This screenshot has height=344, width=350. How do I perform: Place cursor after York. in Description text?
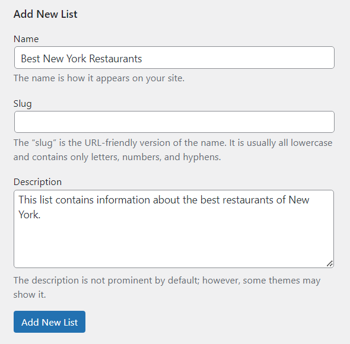click(41, 215)
